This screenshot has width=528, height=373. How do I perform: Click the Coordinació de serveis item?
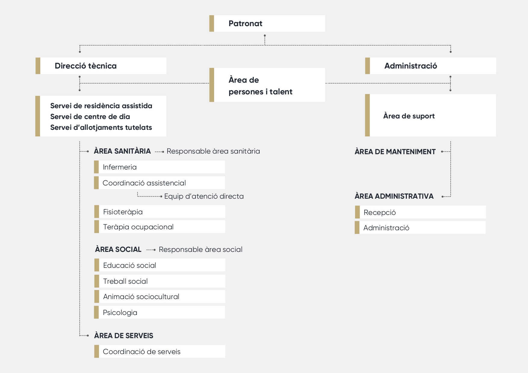pyautogui.click(x=159, y=352)
